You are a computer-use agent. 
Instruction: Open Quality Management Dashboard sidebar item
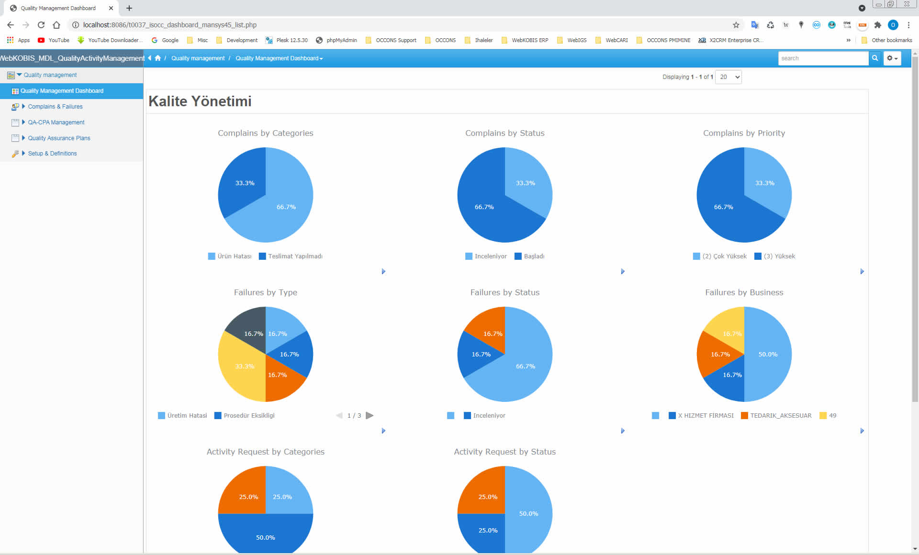72,91
